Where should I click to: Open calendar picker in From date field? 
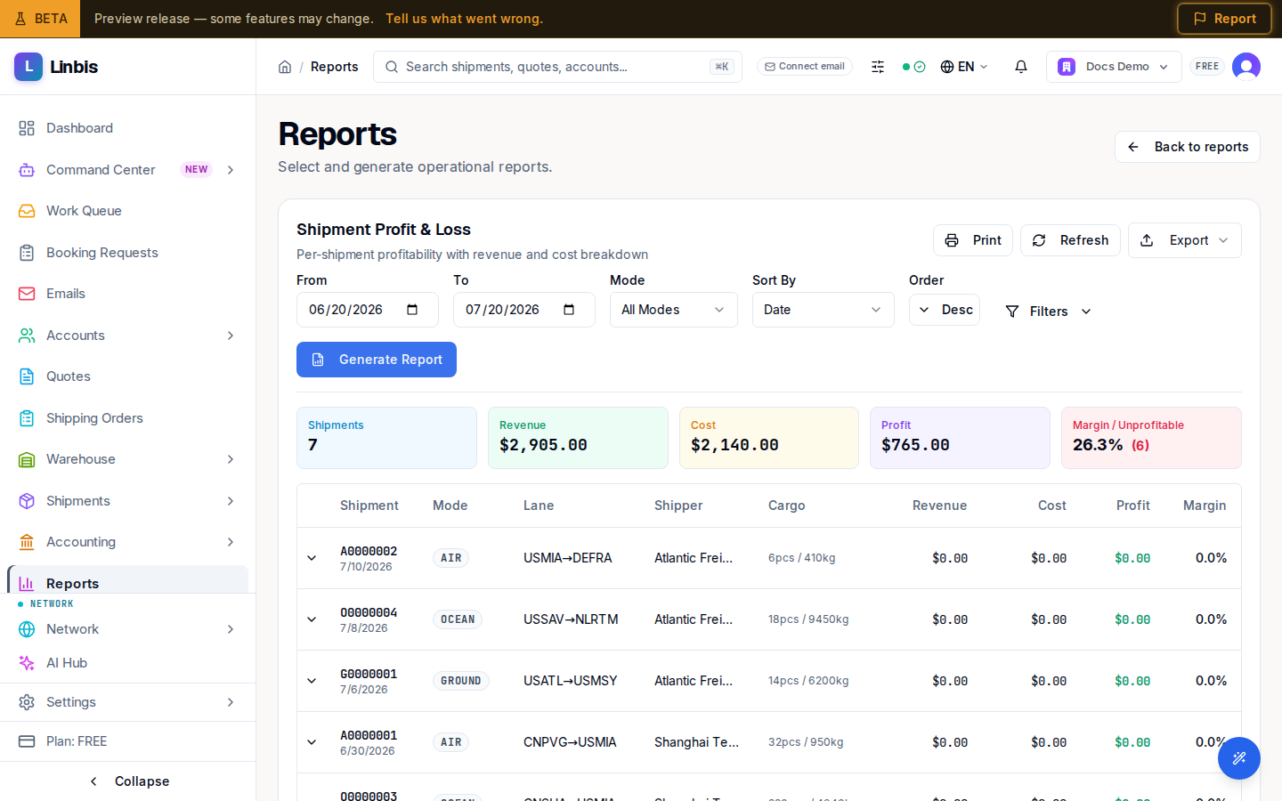pyautogui.click(x=412, y=310)
